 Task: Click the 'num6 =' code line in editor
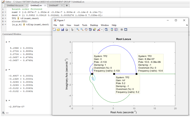coord(57,12)
